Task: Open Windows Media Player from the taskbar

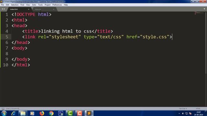Action: coord(32,113)
